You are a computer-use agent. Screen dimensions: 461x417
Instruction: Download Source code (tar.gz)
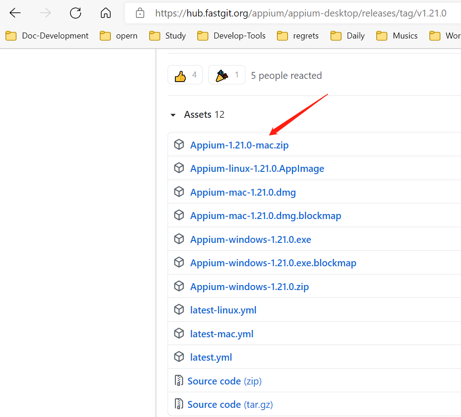point(230,405)
